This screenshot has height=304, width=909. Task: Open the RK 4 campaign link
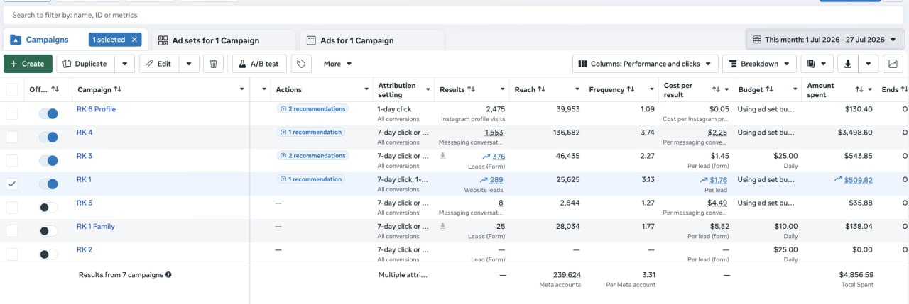(x=85, y=133)
